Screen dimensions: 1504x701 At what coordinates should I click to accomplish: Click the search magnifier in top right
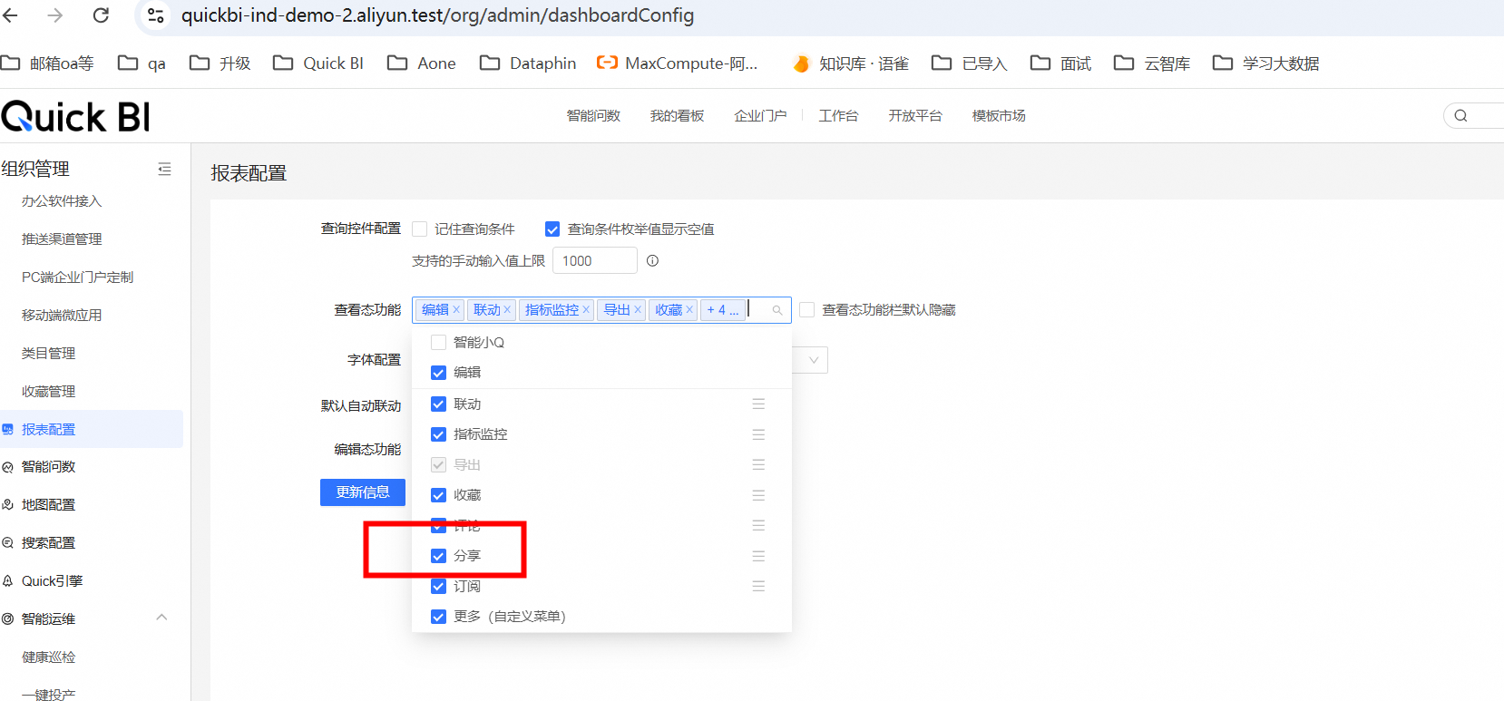1460,116
